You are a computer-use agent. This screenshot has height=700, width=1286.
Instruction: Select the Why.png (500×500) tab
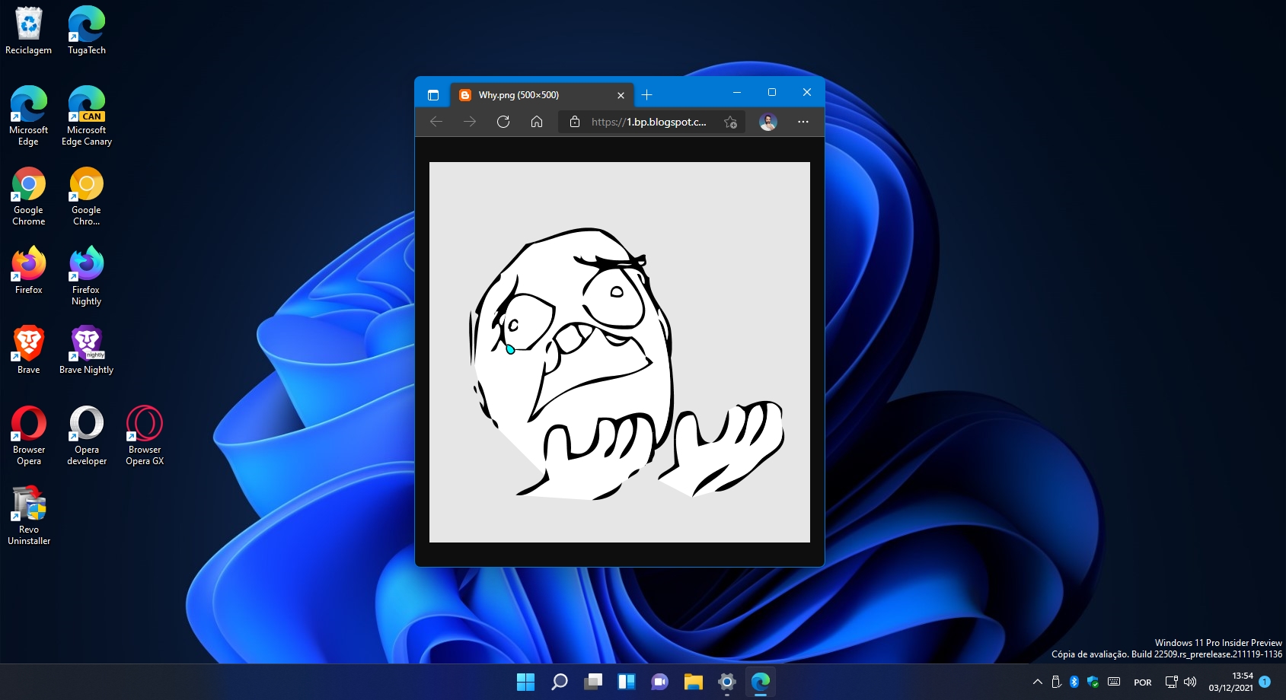pyautogui.click(x=542, y=95)
